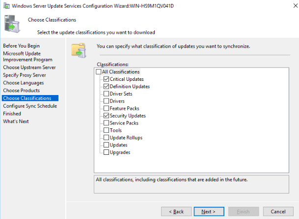Select Choose Upstream Server step
The image size is (299, 219).
(29, 67)
